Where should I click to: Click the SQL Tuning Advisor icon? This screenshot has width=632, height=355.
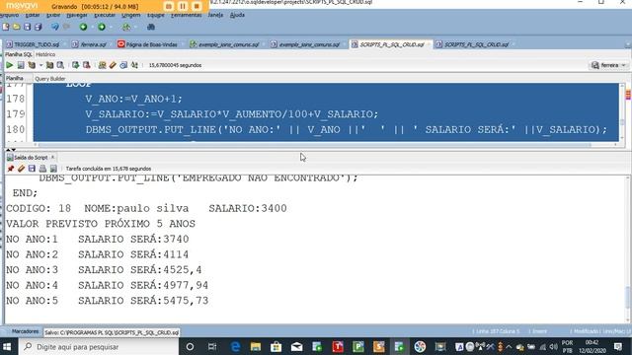point(60,65)
